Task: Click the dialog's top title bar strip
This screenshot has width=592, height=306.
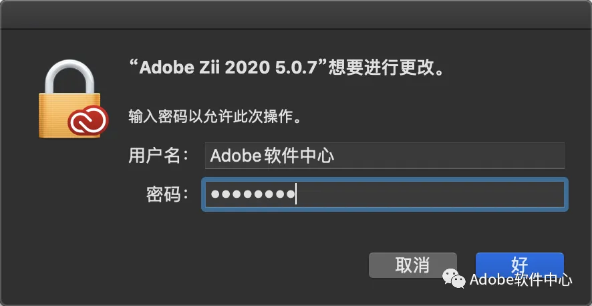Action: pos(296,13)
